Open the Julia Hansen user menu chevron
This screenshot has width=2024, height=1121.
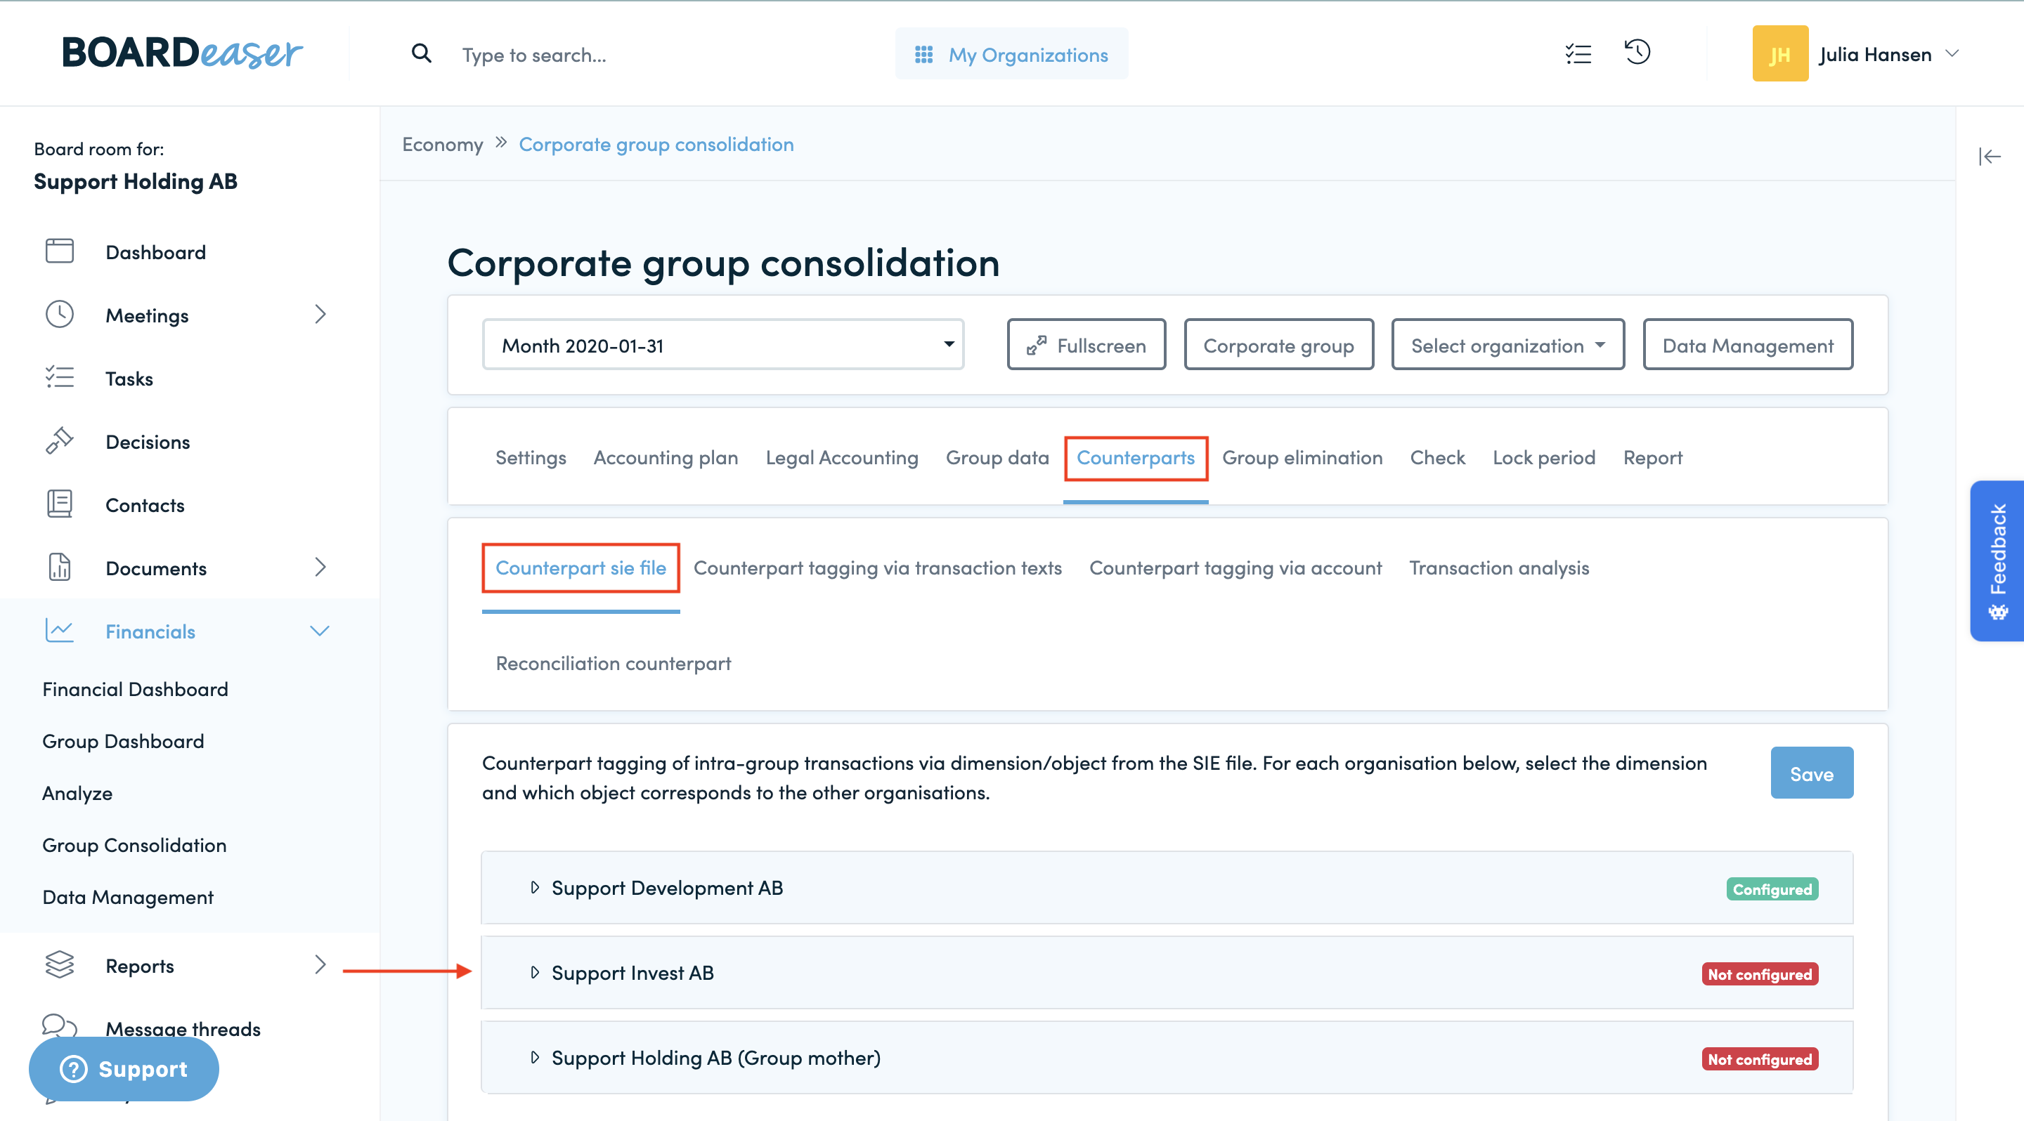[1952, 53]
